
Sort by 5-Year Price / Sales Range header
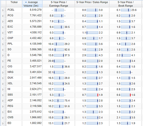tap(92, 4)
